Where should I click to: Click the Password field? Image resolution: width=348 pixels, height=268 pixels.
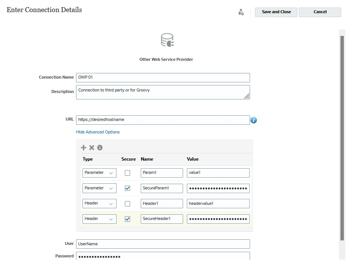click(x=163, y=256)
